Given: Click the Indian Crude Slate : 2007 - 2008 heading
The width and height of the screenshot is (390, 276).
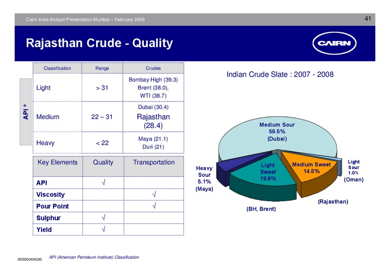Looking at the screenshot, I should pyautogui.click(x=280, y=74).
